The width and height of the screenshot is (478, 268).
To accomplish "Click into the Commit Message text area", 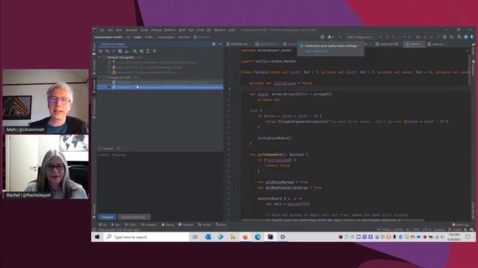I will point(160,182).
